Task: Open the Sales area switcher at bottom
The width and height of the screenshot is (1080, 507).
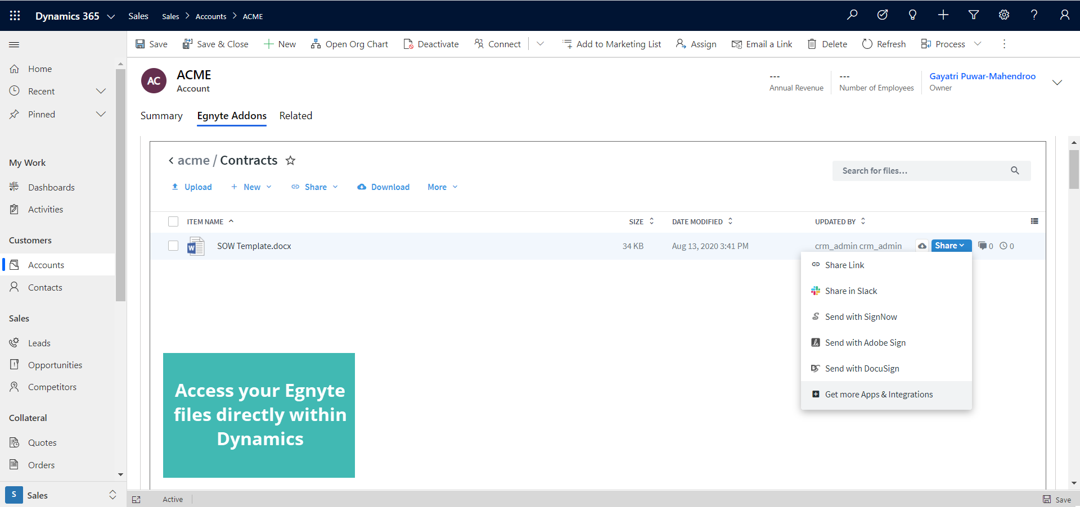Action: tap(62, 495)
